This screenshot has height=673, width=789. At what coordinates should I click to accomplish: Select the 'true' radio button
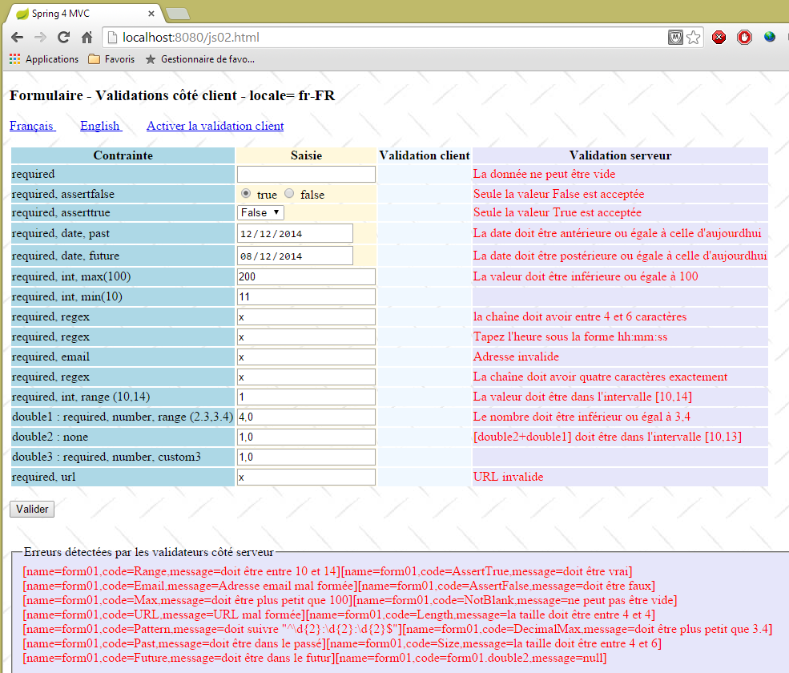246,194
